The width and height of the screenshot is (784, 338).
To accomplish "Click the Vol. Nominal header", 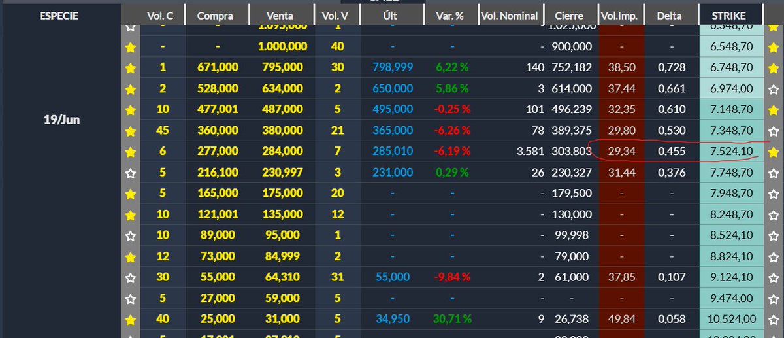I will [x=510, y=15].
